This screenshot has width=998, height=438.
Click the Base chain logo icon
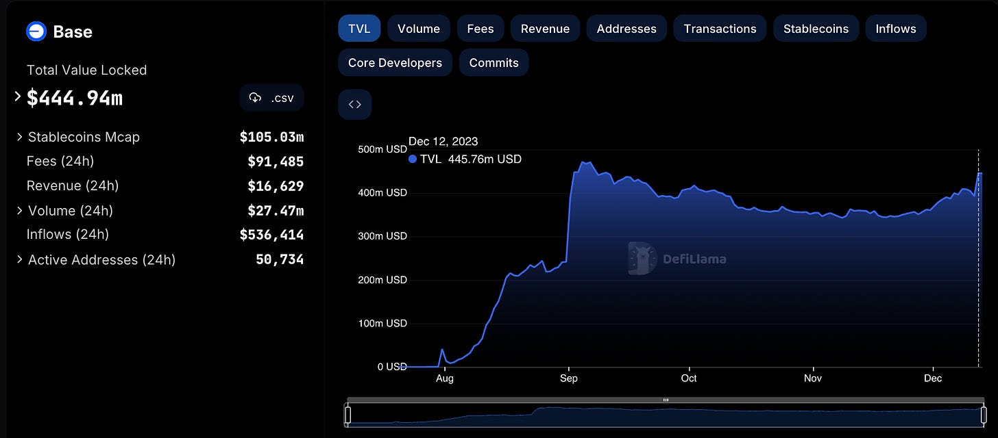[36, 31]
